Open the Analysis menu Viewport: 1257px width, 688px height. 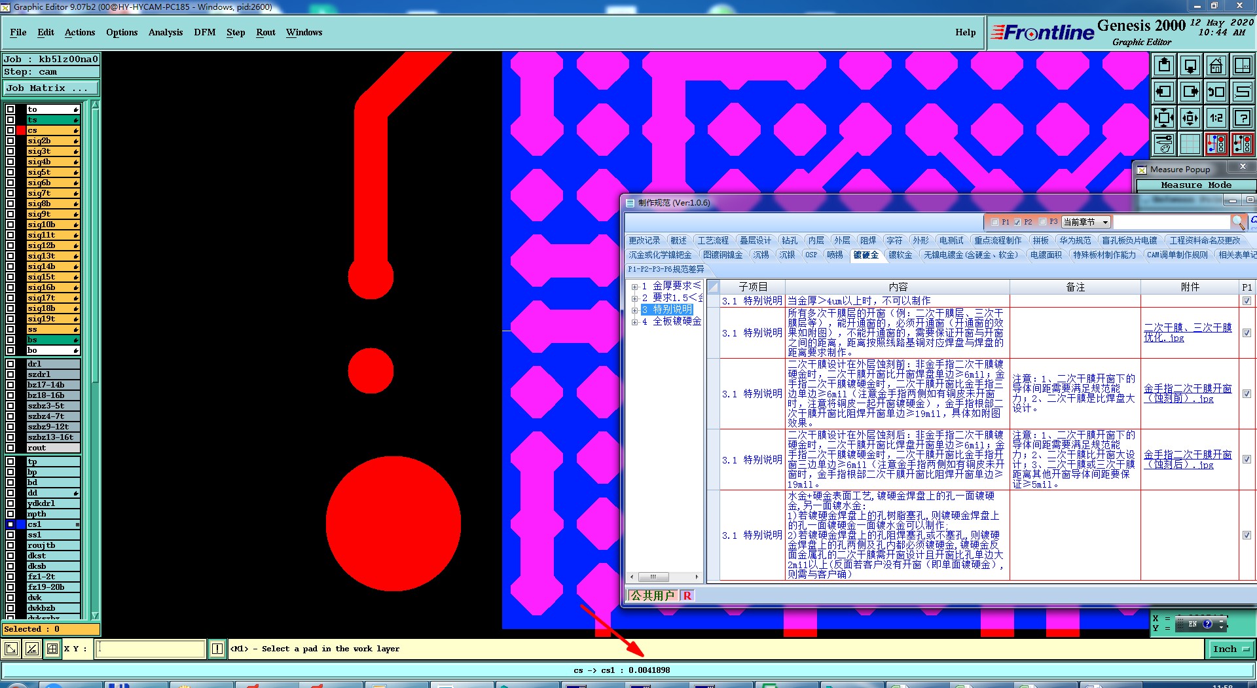click(x=166, y=32)
